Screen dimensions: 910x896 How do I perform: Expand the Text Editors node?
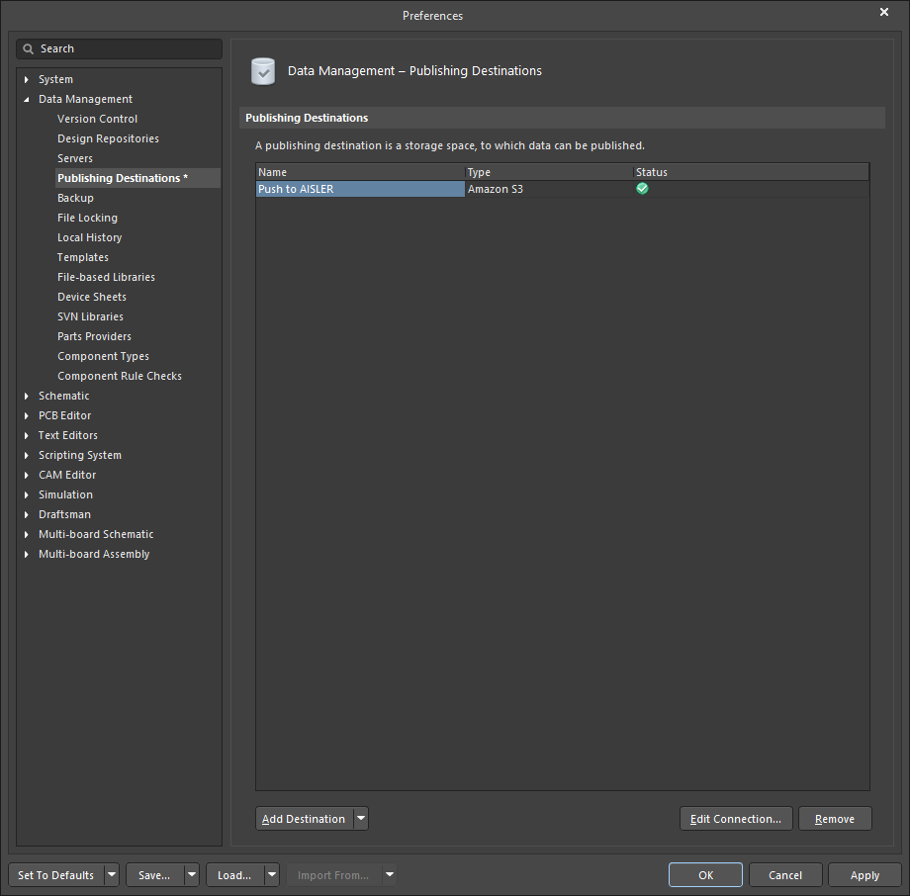tap(26, 435)
